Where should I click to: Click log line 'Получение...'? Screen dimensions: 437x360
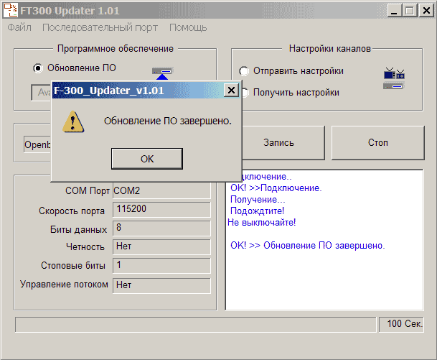(x=258, y=200)
